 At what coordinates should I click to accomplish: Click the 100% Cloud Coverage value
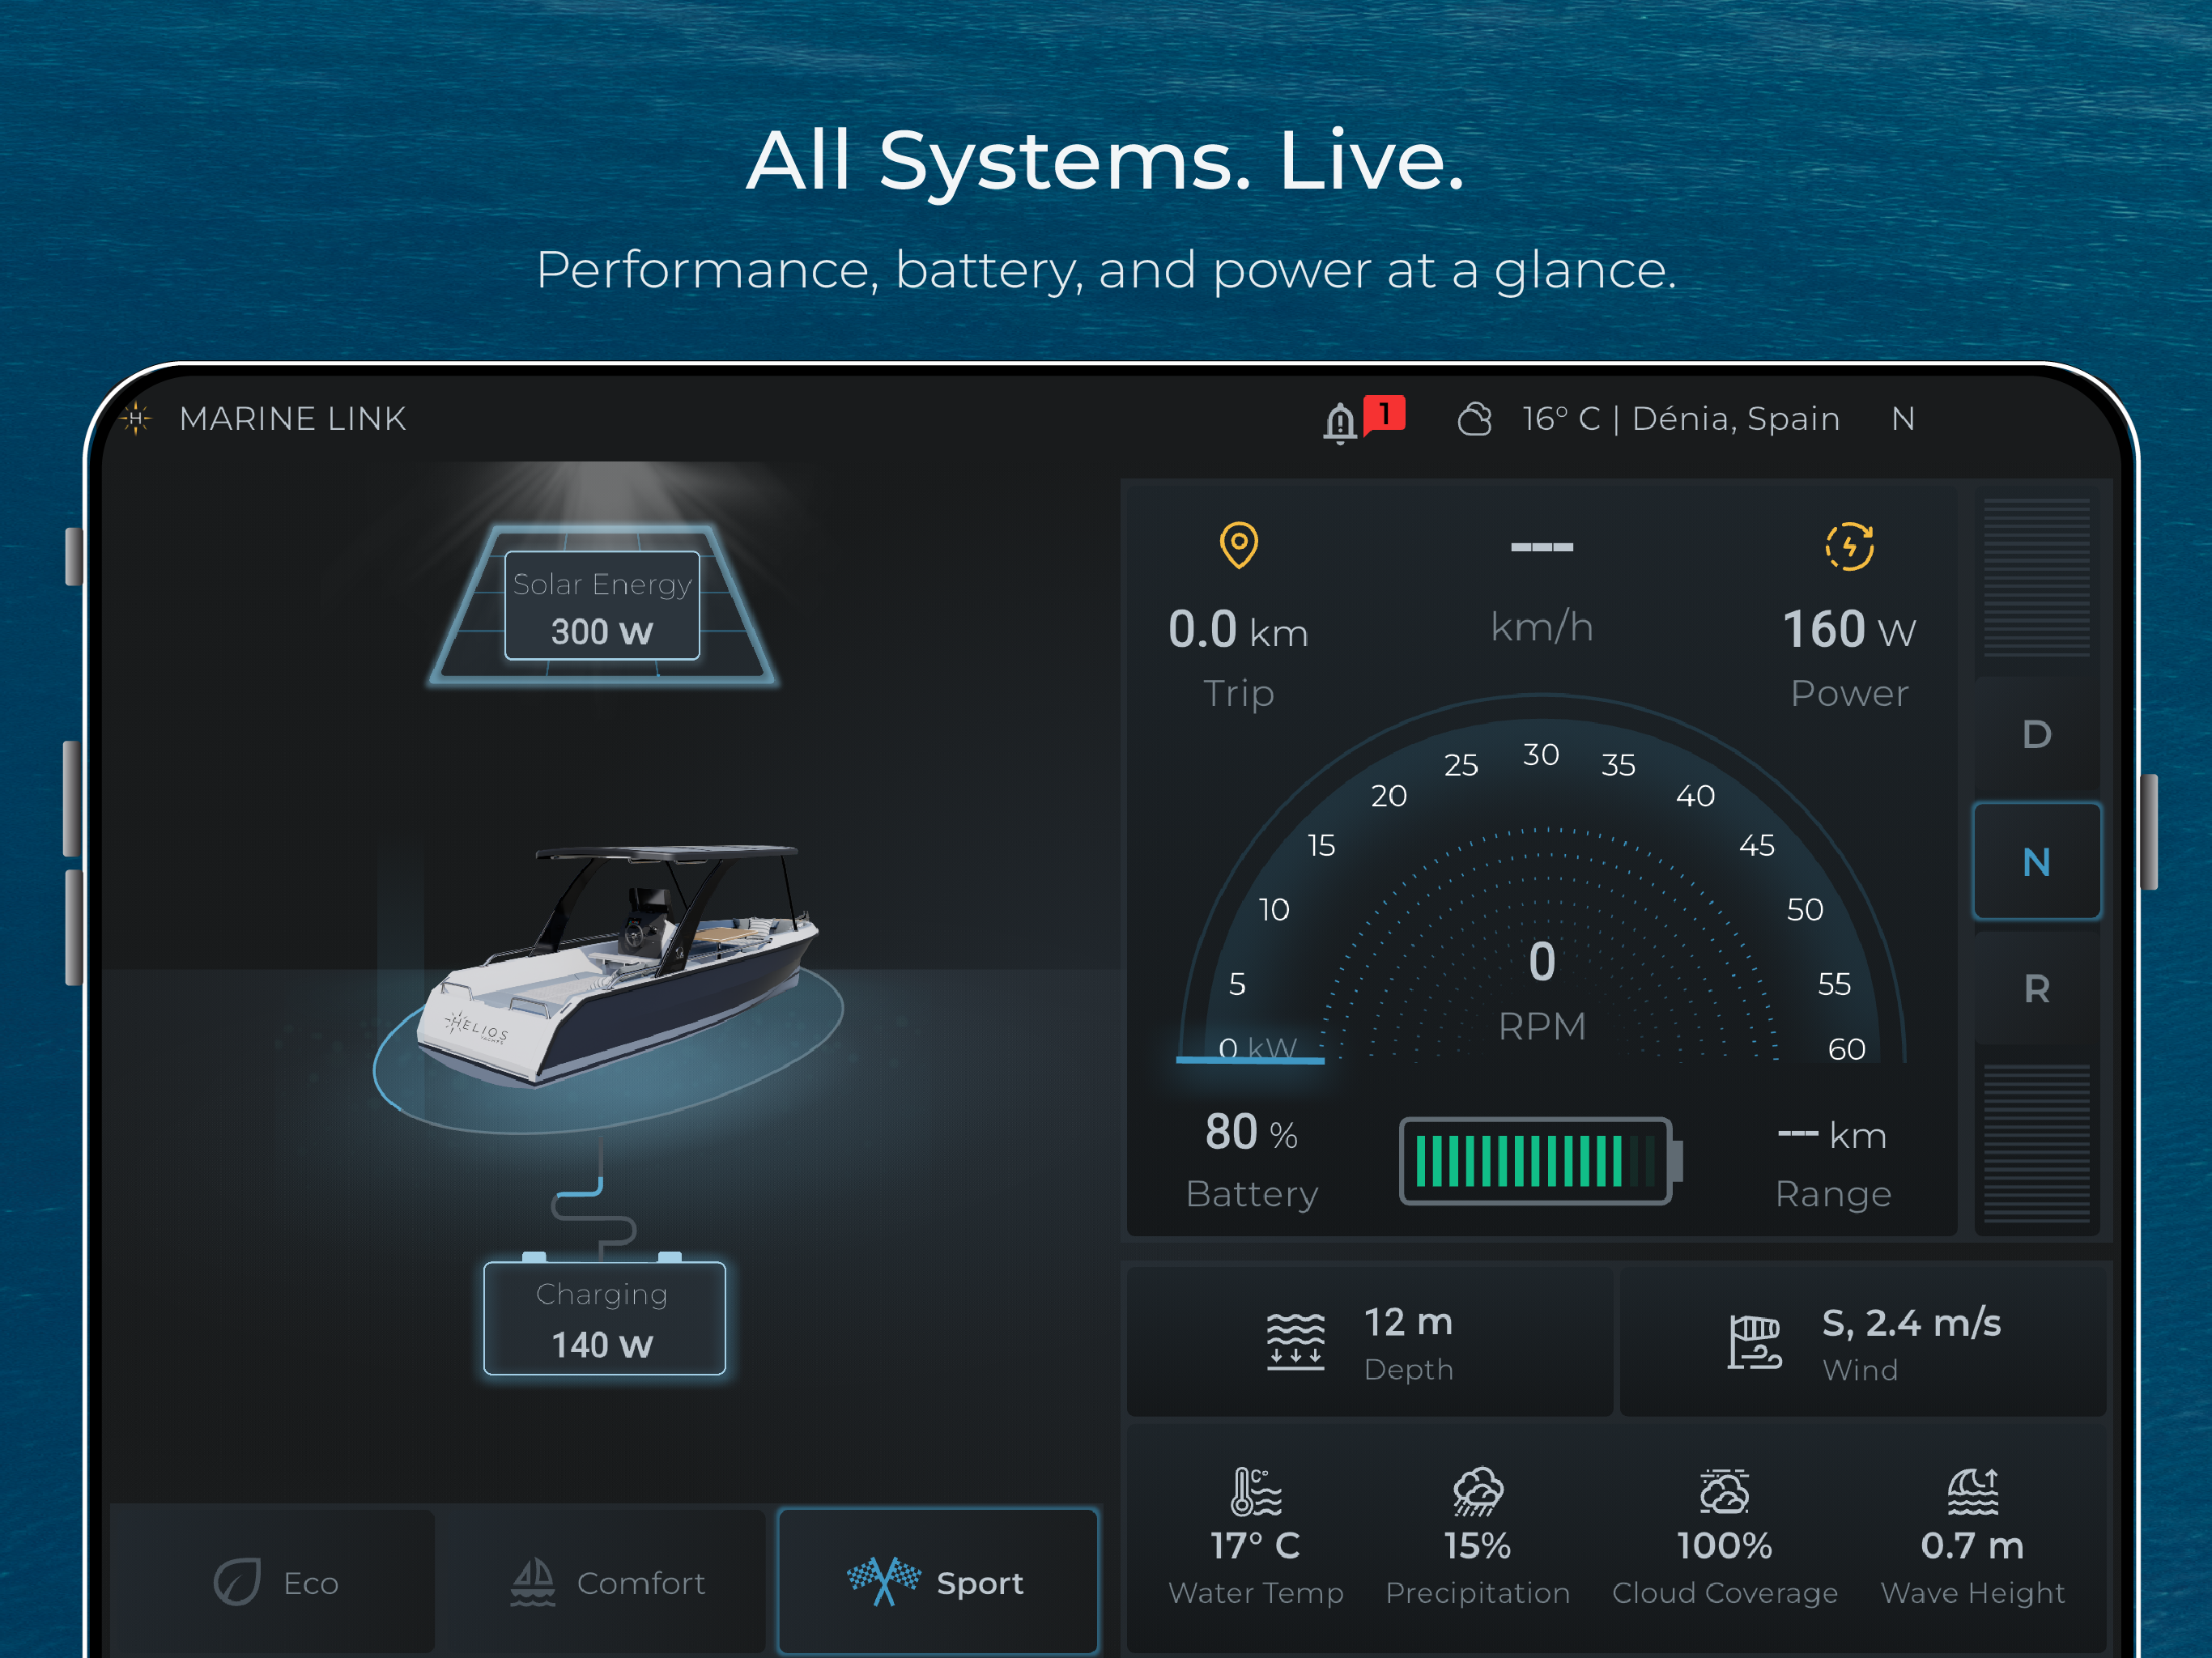1724,1546
